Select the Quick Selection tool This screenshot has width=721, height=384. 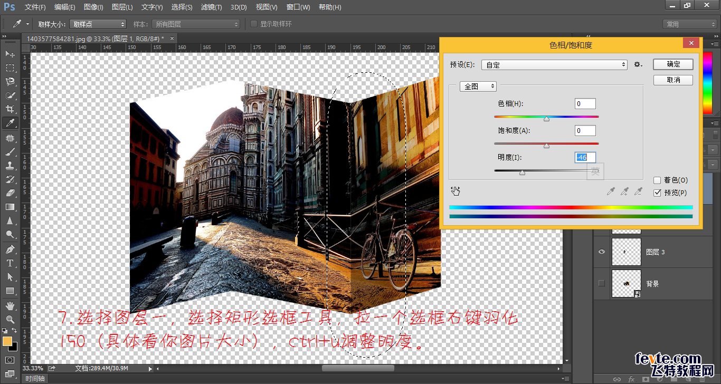10,95
